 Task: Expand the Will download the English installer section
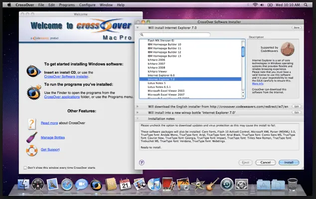click(138, 106)
